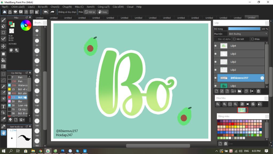This screenshot has width=273, height=154.
Task: Collapse the Brush size panel header button
Action: [45, 23]
